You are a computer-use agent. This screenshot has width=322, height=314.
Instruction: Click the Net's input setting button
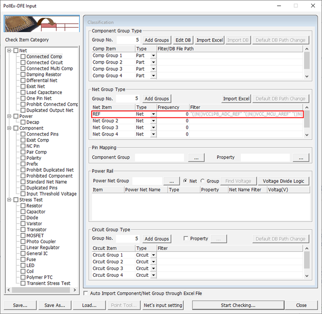point(163,305)
